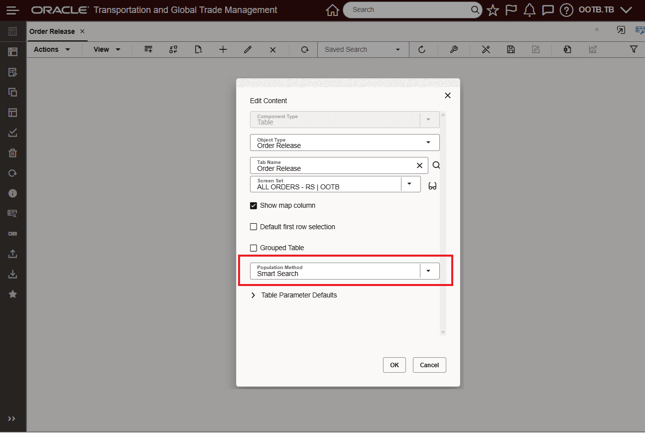Open the notifications bell icon

pos(529,9)
